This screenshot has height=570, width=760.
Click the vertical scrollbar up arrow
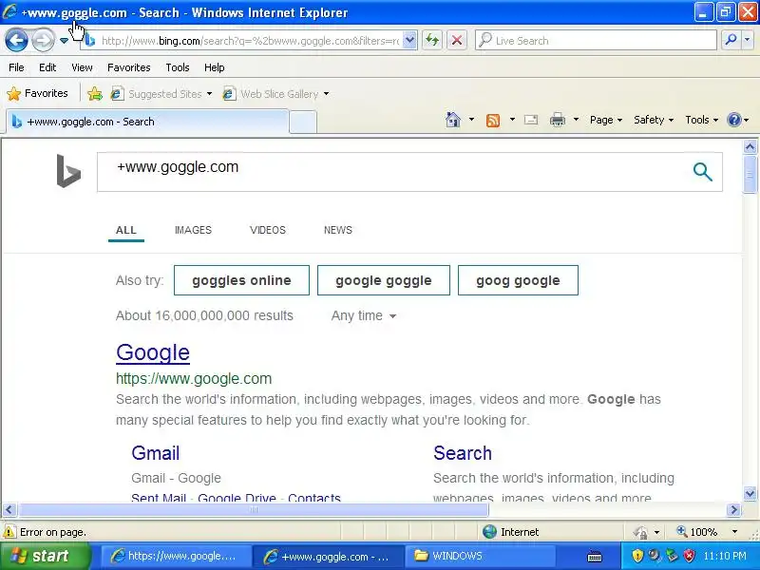tap(750, 146)
